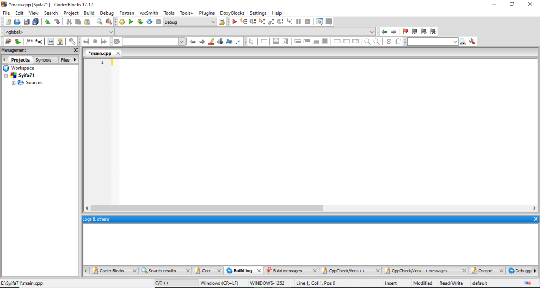Click the Save all files icon
Image resolution: width=540 pixels, height=288 pixels.
tap(35, 22)
